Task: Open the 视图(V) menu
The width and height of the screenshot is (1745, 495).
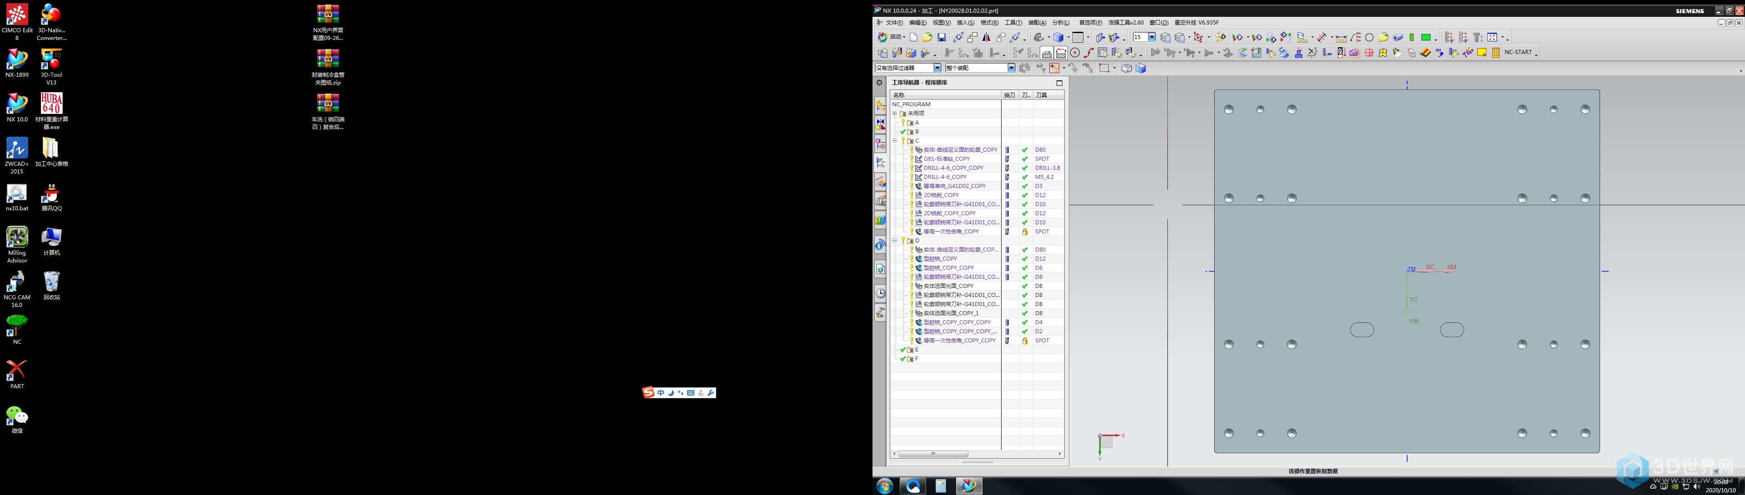Action: tap(942, 22)
